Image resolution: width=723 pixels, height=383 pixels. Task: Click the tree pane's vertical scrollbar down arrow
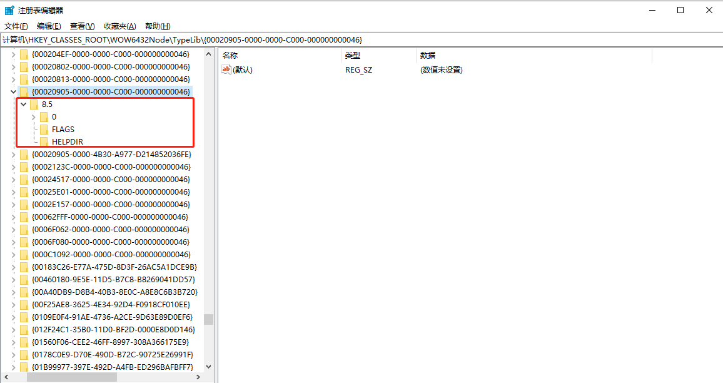tap(208, 367)
